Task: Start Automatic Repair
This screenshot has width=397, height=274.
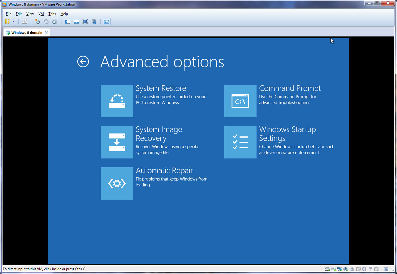Action: pyautogui.click(x=117, y=183)
